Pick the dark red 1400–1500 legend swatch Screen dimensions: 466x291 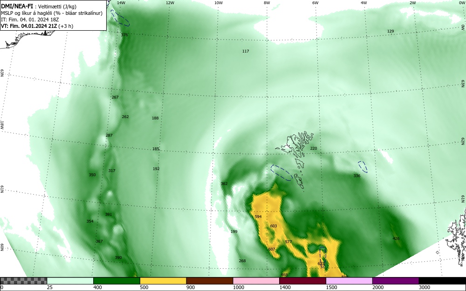coord(302,281)
